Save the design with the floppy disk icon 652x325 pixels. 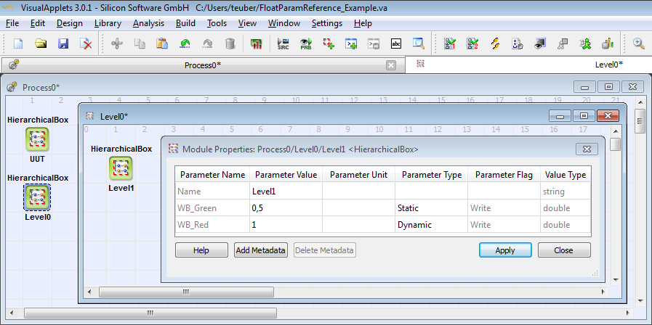(63, 44)
